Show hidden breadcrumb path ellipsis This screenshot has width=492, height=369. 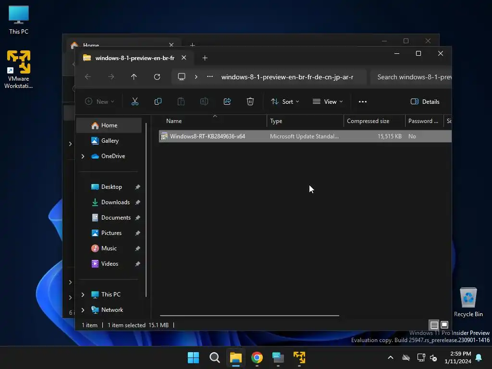(x=210, y=76)
